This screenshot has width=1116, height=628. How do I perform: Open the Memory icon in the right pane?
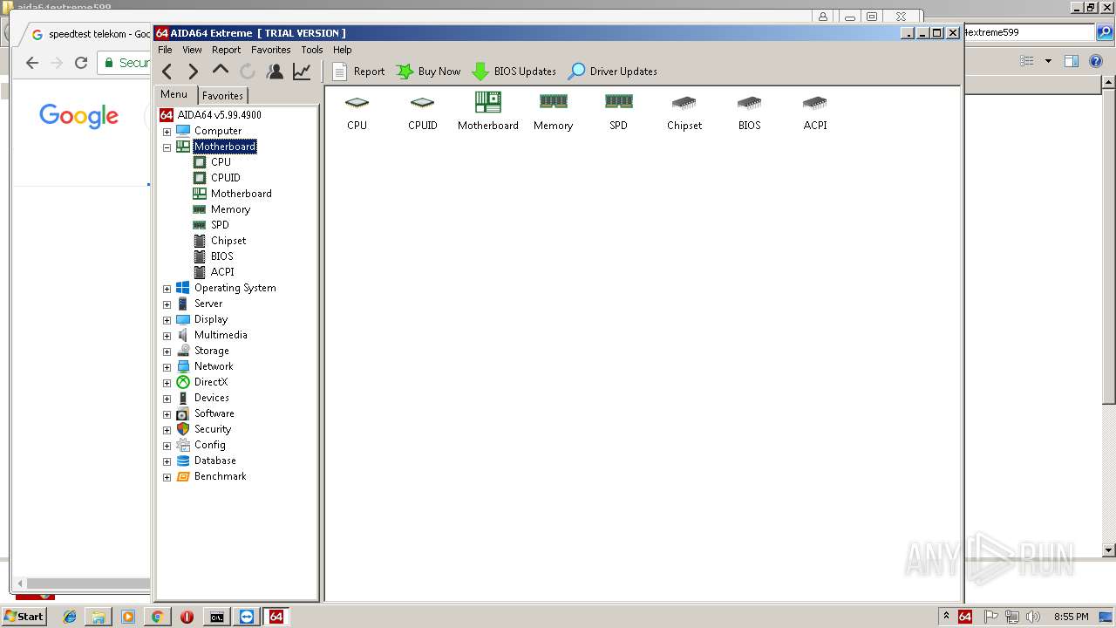pyautogui.click(x=554, y=112)
